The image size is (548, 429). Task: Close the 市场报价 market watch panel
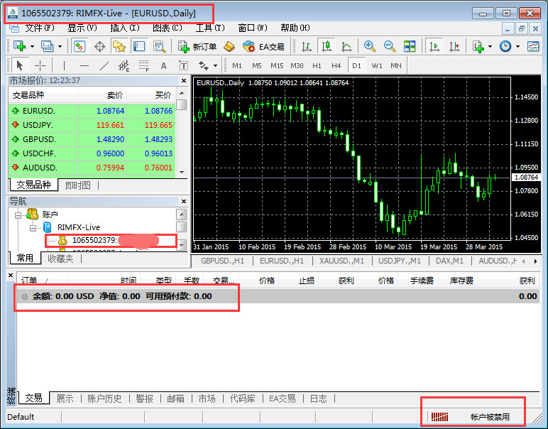tap(184, 81)
